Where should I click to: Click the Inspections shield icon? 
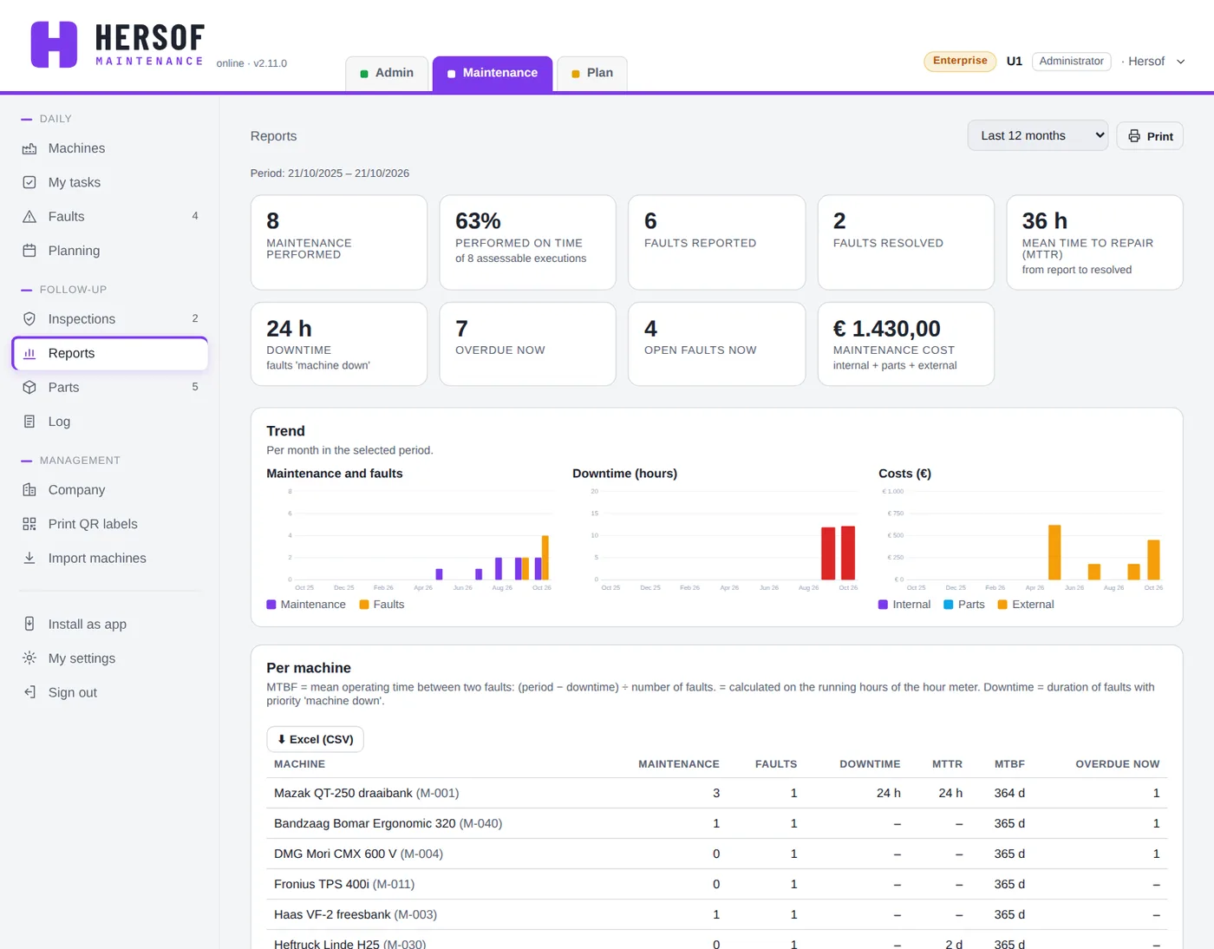click(29, 319)
